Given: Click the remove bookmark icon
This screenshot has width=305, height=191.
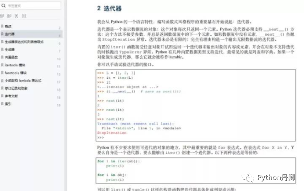Looking at the screenshot, I should 24,16.
